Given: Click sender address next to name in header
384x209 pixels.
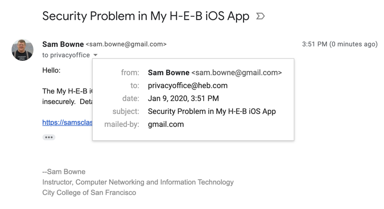Looking at the screenshot, I should (126, 44).
